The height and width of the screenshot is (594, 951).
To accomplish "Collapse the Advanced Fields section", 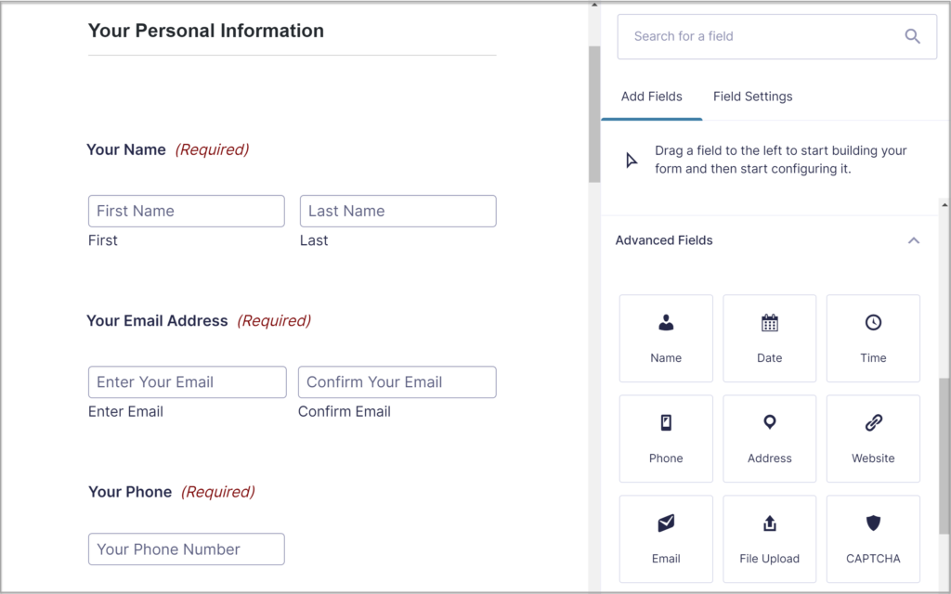I will tap(914, 239).
